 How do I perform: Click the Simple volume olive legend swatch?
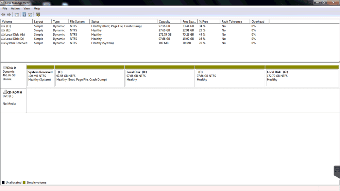[24, 183]
